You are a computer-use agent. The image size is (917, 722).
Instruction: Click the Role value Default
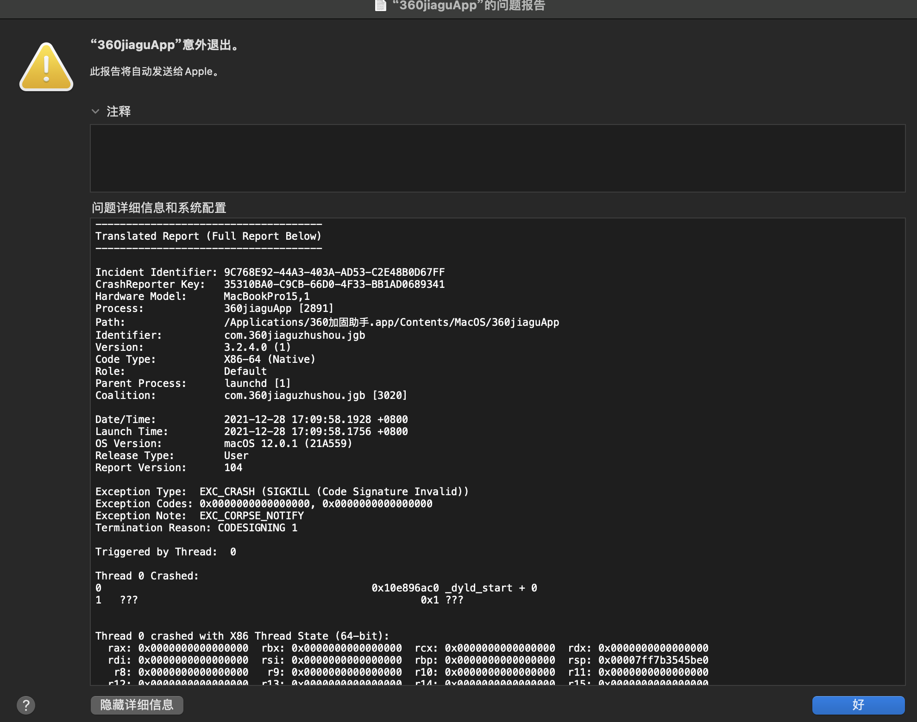245,371
